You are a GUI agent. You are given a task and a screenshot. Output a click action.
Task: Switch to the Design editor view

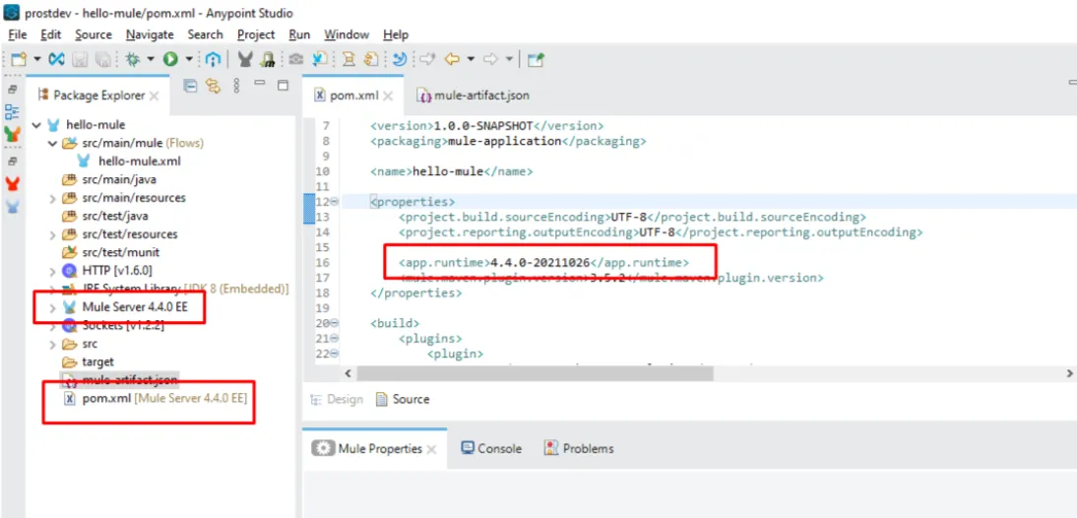pyautogui.click(x=337, y=399)
